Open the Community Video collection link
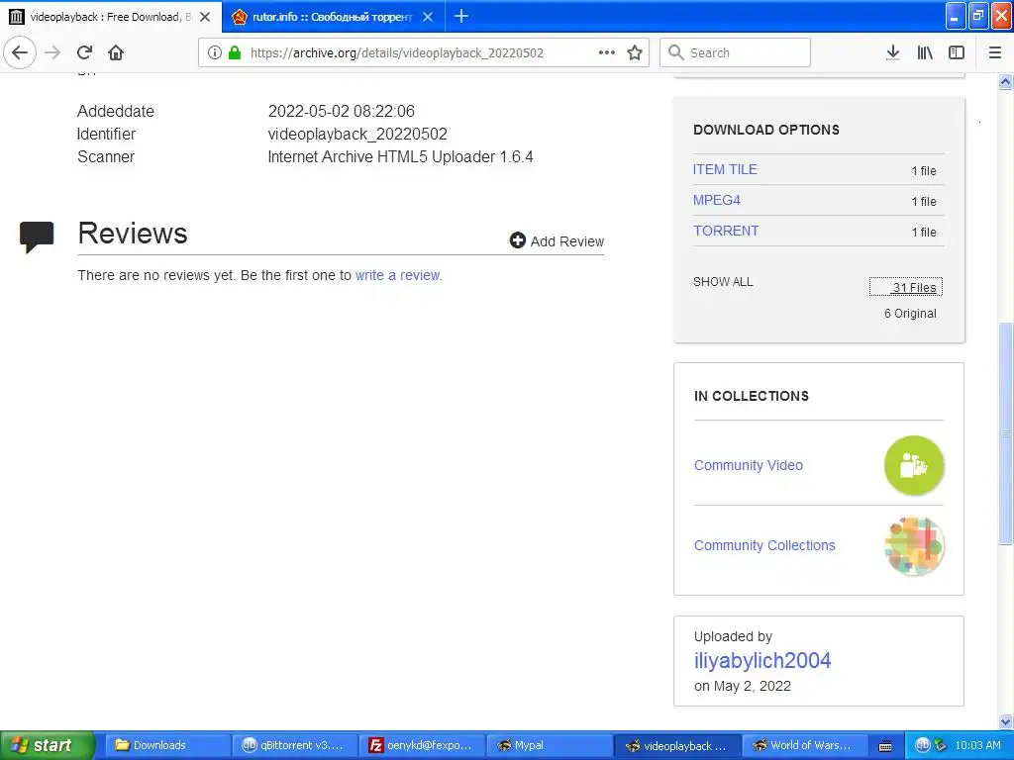The image size is (1014, 760). pos(749,465)
